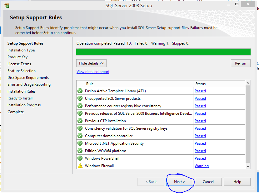
Task: Open Passed status for Fusion Active Template Library
Action: (x=200, y=91)
